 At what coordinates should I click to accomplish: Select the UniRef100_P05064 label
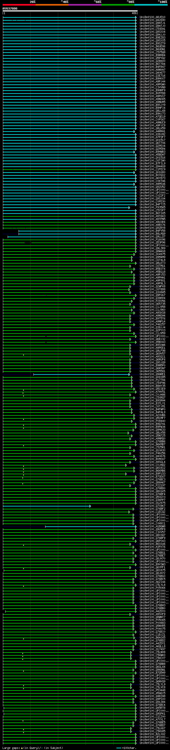[x=152, y=588]
